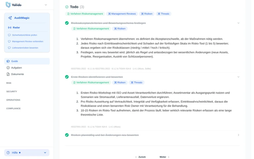Open top Verfahren Risikomanagement document tag
Image resolution: width=254 pixels, height=159 pixels.
click(x=85, y=14)
